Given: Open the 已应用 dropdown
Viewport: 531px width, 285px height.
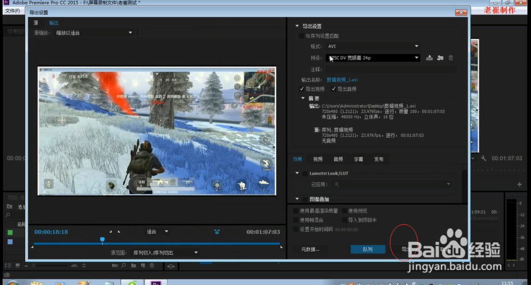Looking at the screenshot, I should click(392, 184).
